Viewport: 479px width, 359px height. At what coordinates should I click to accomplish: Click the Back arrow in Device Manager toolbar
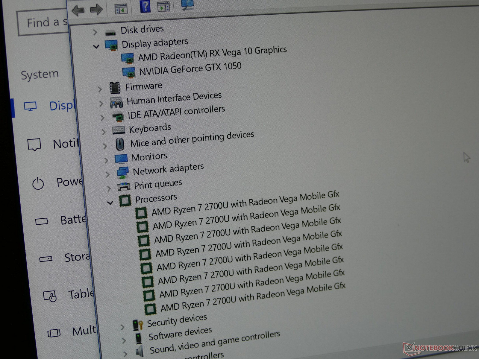78,10
